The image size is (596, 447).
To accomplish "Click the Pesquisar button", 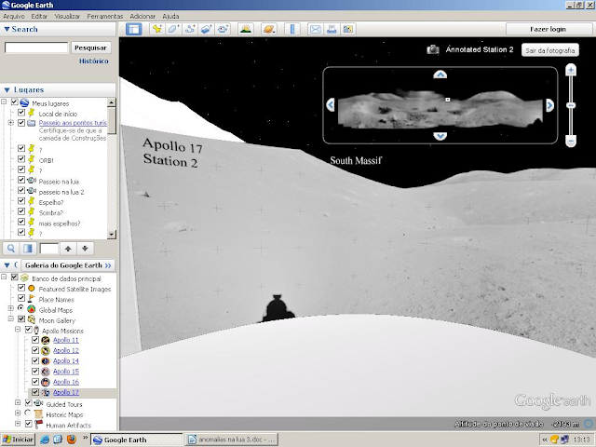I will 90,47.
